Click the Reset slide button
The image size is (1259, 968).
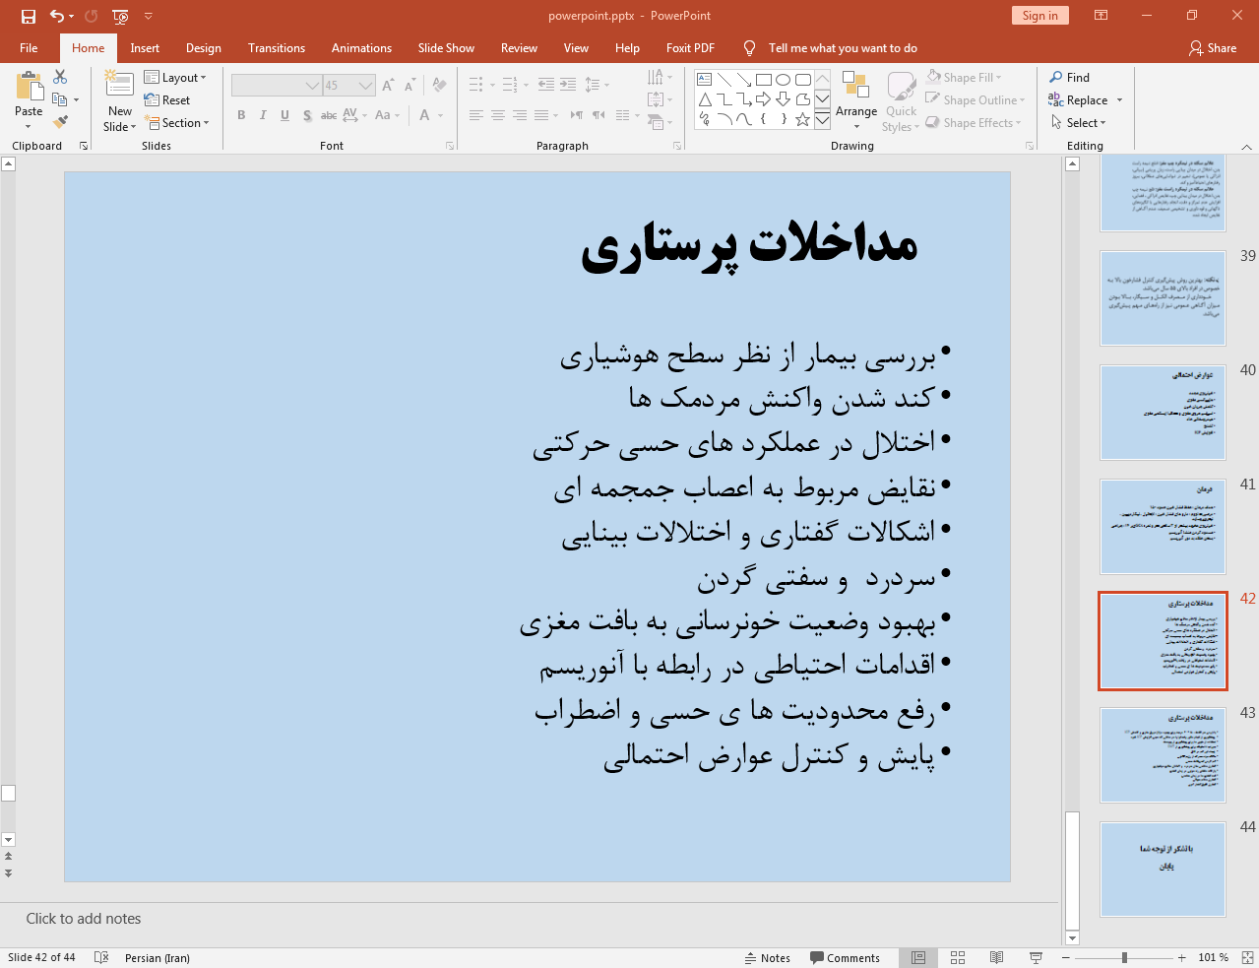click(x=167, y=99)
